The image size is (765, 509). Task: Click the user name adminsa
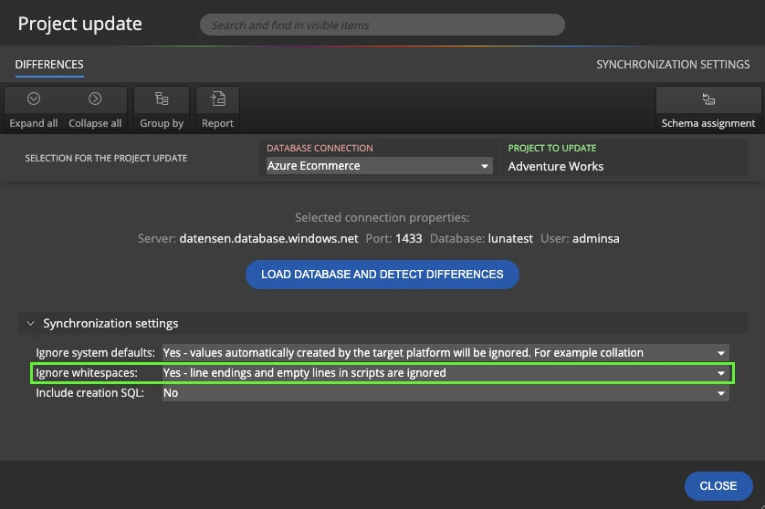(x=596, y=238)
